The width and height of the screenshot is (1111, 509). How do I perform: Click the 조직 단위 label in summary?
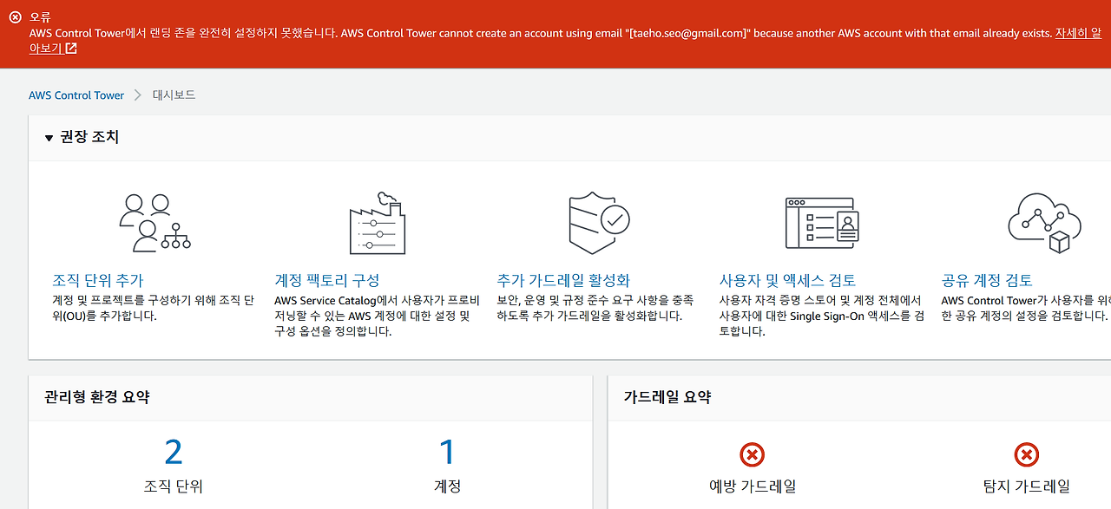(174, 486)
